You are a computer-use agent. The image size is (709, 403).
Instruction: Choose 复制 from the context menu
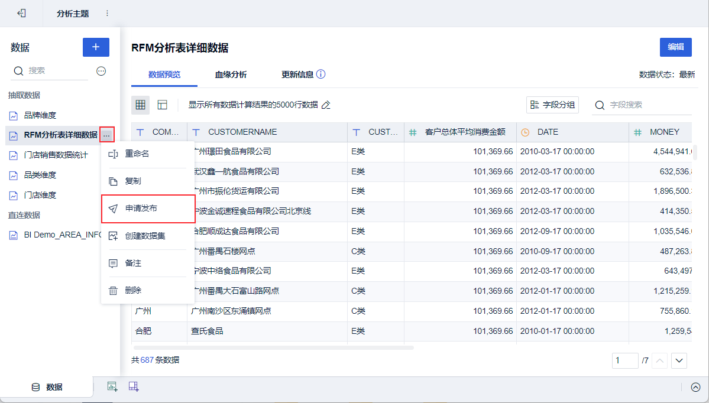[148, 181]
